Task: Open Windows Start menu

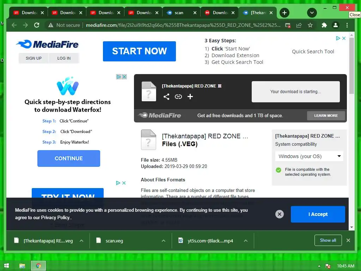Action: click(6, 266)
